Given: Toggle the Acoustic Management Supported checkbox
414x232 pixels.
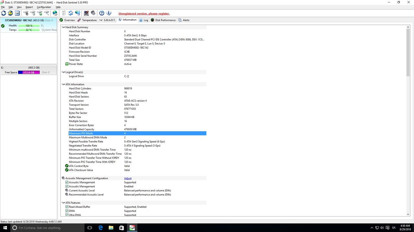Looking at the screenshot, I should (67, 182).
